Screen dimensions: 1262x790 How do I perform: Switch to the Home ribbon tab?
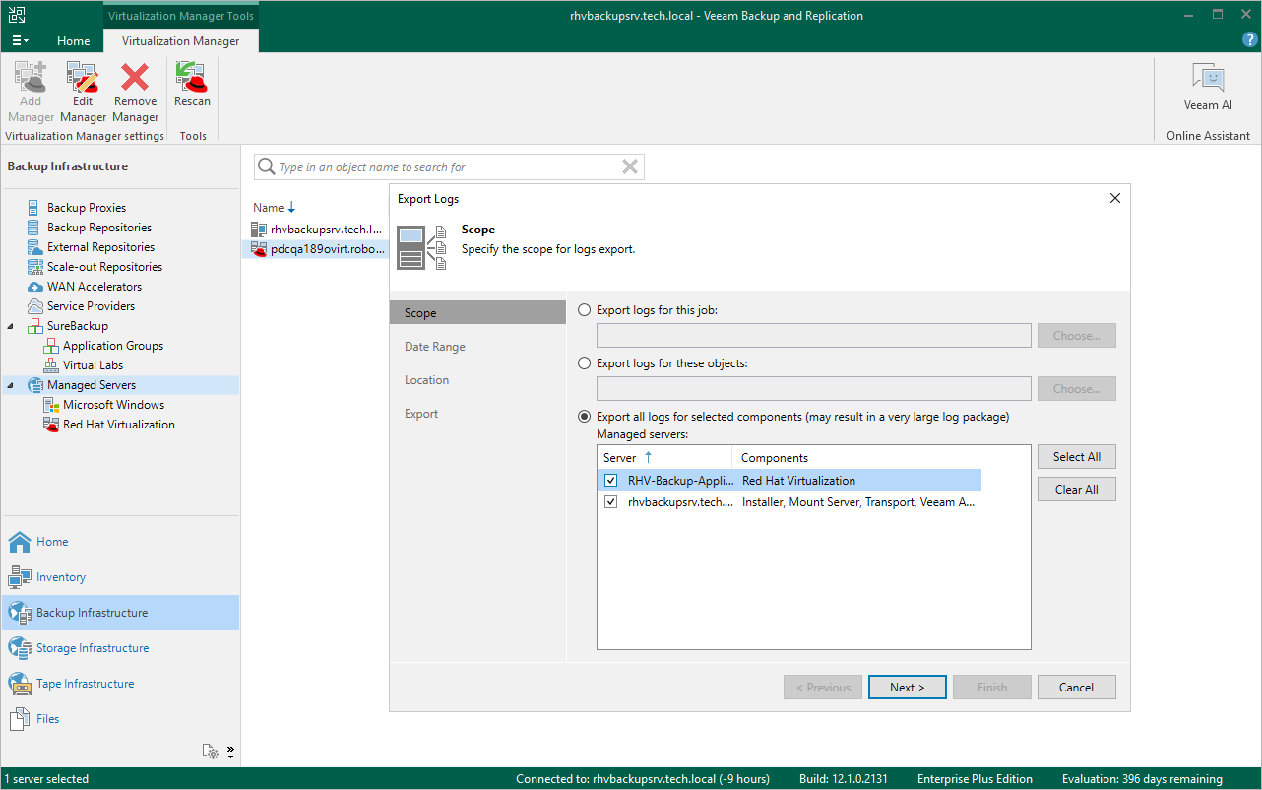click(x=74, y=41)
